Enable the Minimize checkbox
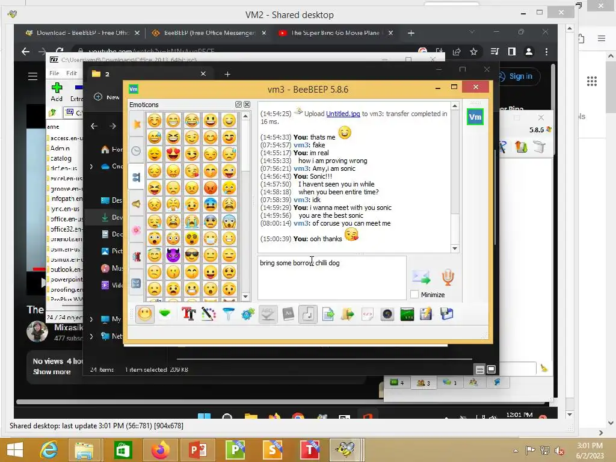The height and width of the screenshot is (462, 616). pos(414,294)
